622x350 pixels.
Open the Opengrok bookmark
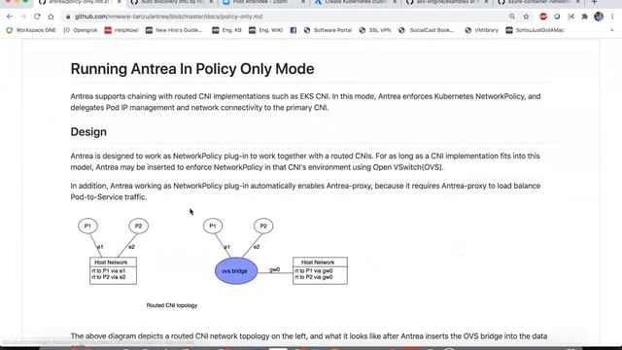pyautogui.click(x=81, y=30)
